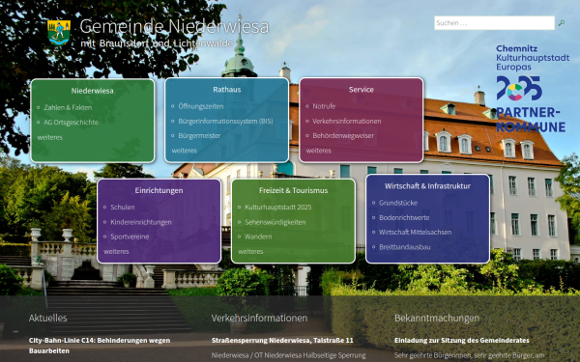This screenshot has width=580, height=362.
Task: Expand weiteres in the Service box
Action: coord(318,151)
